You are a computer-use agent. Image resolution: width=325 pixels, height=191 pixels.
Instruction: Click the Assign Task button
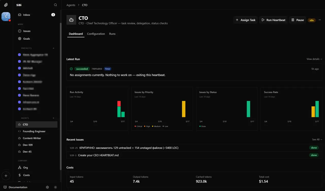coord(246,20)
